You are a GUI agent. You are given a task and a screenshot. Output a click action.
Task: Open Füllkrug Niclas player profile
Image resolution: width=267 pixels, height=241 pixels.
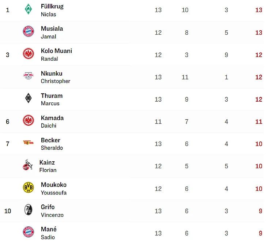pyautogui.click(x=52, y=10)
